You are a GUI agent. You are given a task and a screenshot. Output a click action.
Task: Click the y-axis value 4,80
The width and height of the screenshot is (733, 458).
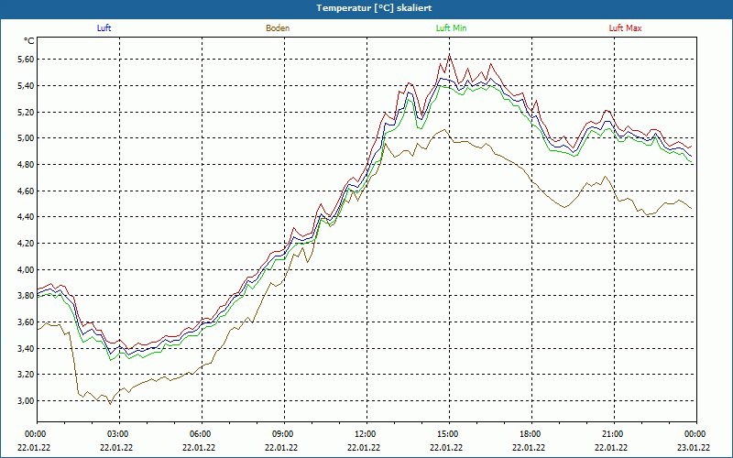coord(25,165)
